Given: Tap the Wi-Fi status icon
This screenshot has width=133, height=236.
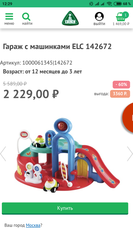Looking at the screenshot, I should point(109,4).
